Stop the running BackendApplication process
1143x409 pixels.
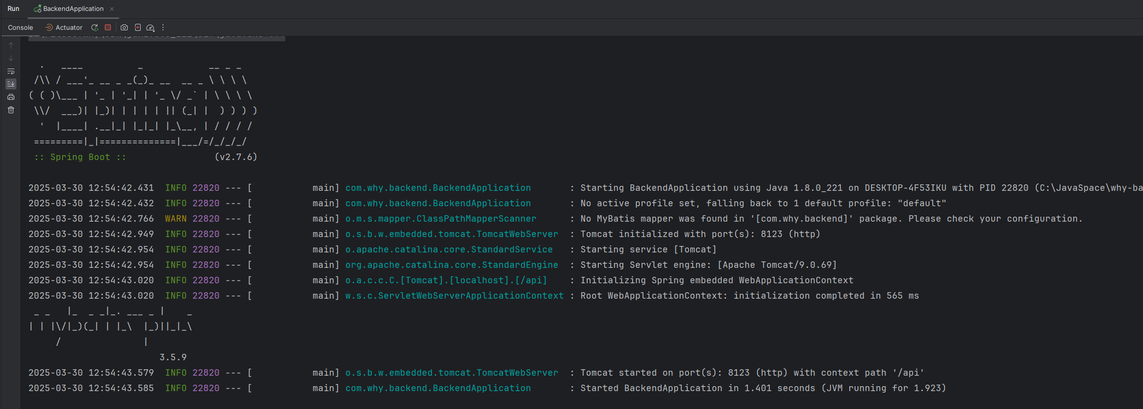pyautogui.click(x=108, y=28)
